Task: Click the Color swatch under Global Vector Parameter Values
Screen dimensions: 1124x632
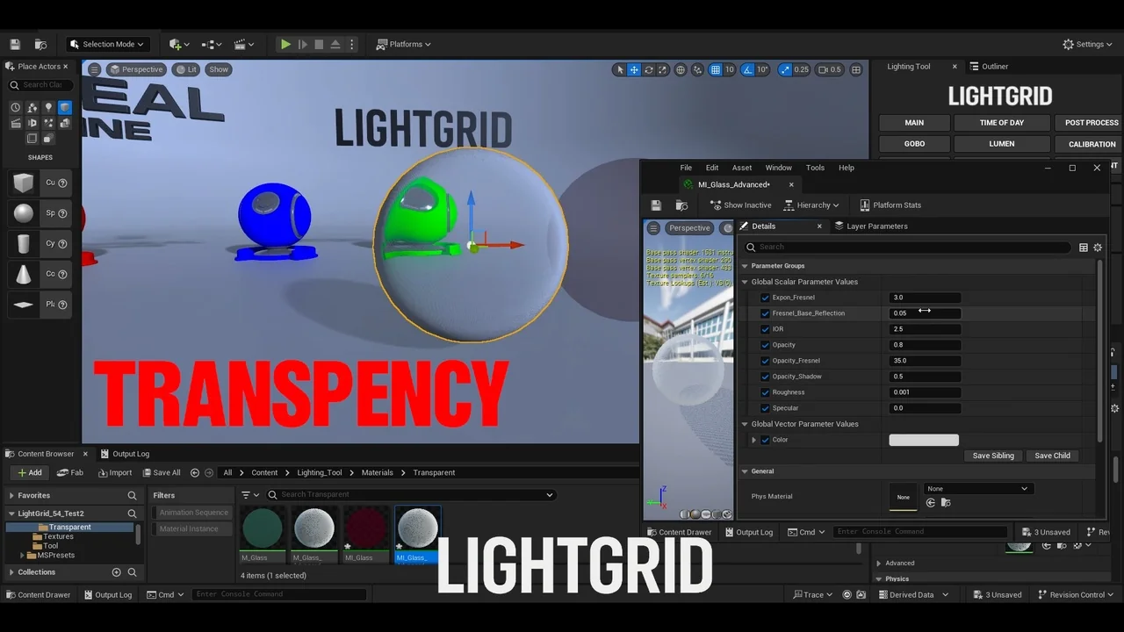Action: [923, 439]
